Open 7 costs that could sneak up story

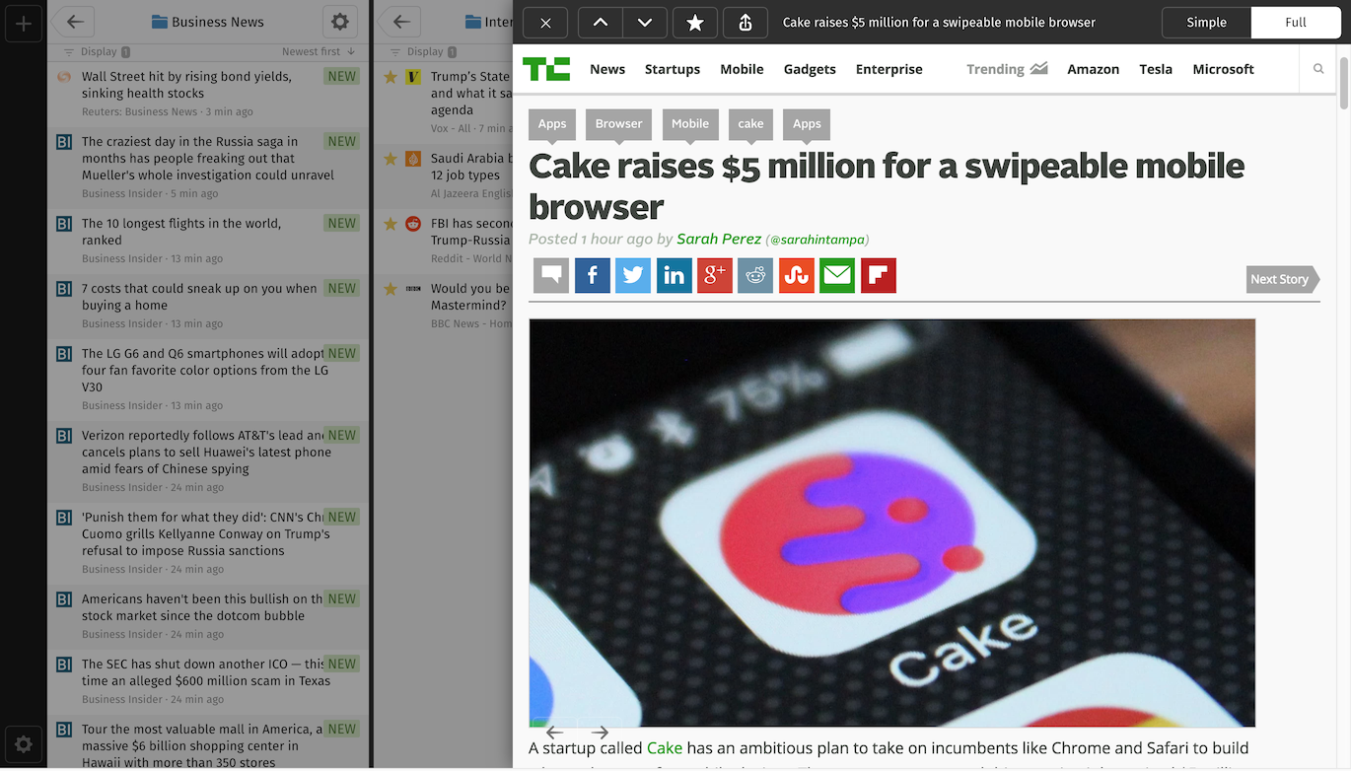[x=208, y=306]
